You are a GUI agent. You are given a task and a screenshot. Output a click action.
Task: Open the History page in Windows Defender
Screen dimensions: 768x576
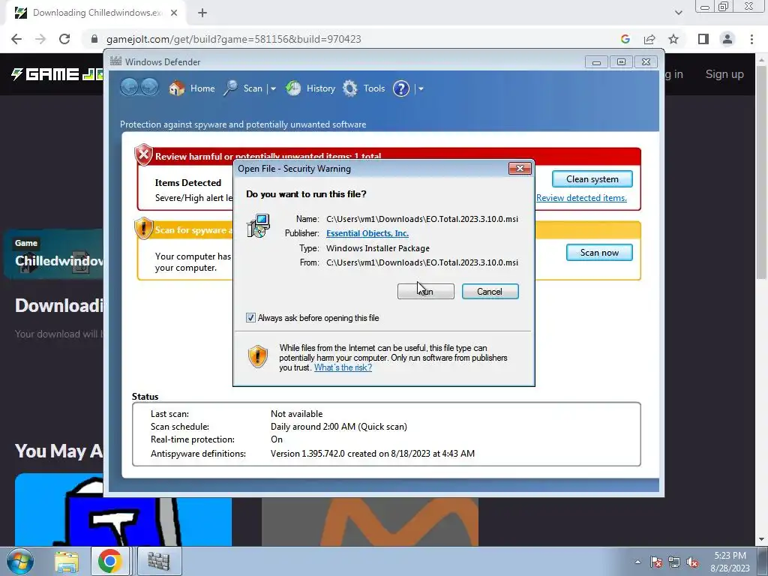click(310, 88)
